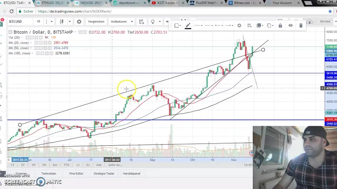Select the pencil line color tool
337x189 pixels.
(x=188, y=26)
